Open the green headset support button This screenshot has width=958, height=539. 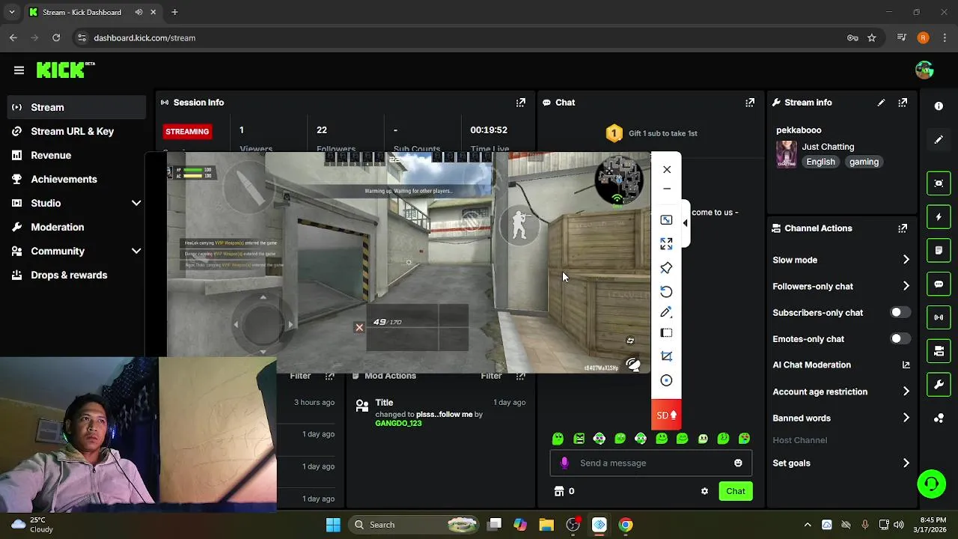coord(932,484)
